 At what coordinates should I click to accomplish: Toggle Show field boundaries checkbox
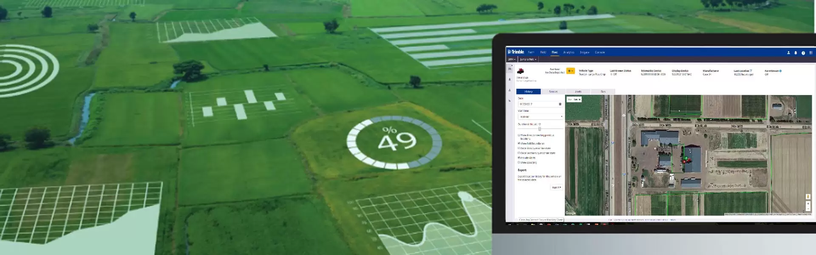click(x=519, y=144)
